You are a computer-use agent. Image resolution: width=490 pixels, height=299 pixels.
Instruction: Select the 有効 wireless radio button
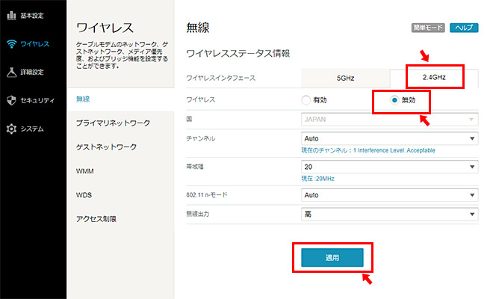point(306,100)
